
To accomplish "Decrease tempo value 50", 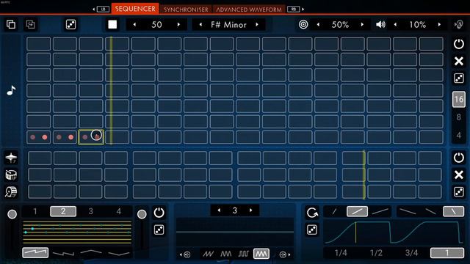I will [134, 24].
